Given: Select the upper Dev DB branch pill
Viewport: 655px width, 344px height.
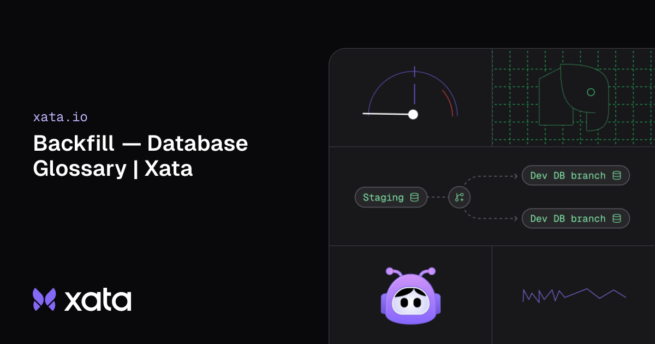Looking at the screenshot, I should [x=576, y=176].
